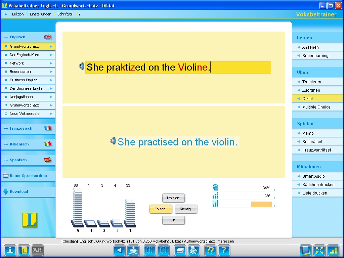
Task: Select Der Business-English course entry
Action: (x=28, y=88)
